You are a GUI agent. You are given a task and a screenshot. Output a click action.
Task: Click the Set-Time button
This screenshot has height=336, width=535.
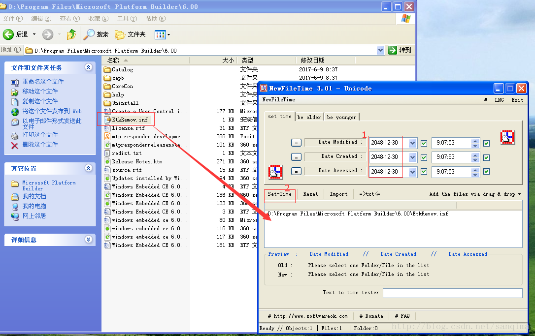tap(279, 194)
